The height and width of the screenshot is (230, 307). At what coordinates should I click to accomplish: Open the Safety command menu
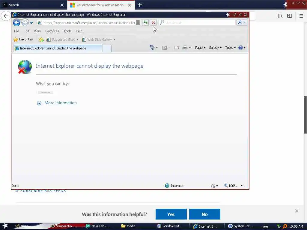click(x=215, y=48)
